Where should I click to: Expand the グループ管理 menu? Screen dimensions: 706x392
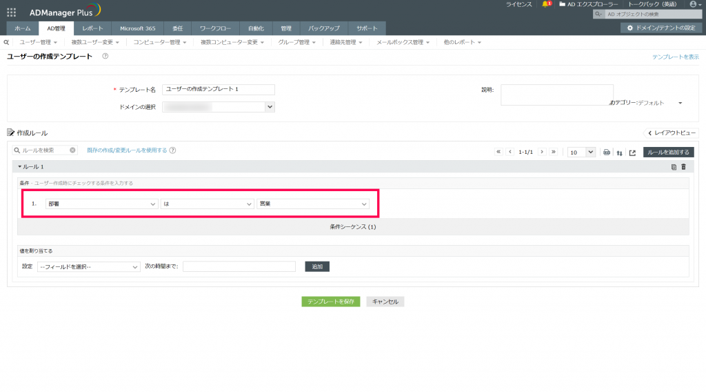(x=296, y=42)
